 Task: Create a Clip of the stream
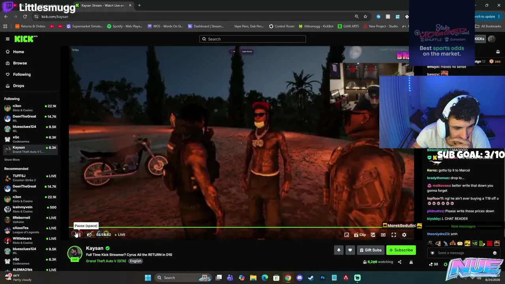(360, 235)
